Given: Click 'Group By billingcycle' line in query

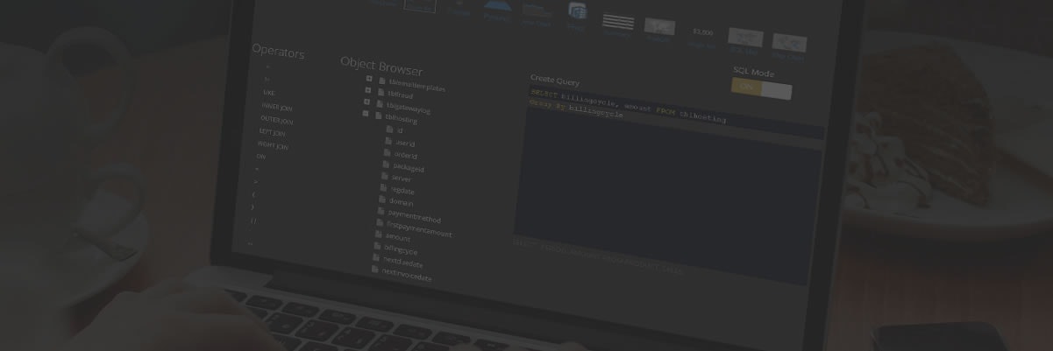Looking at the screenshot, I should (x=576, y=108).
